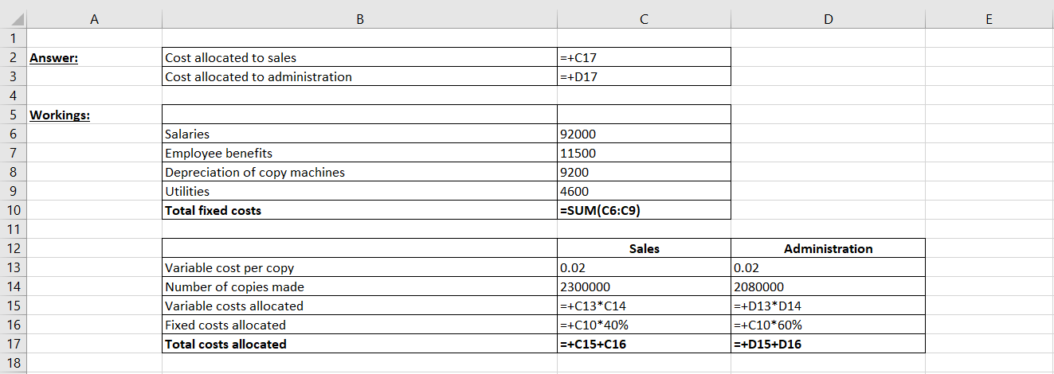Viewport: 1054px width, 374px height.
Task: Click the =+D17 formula cell
Action: coord(644,76)
